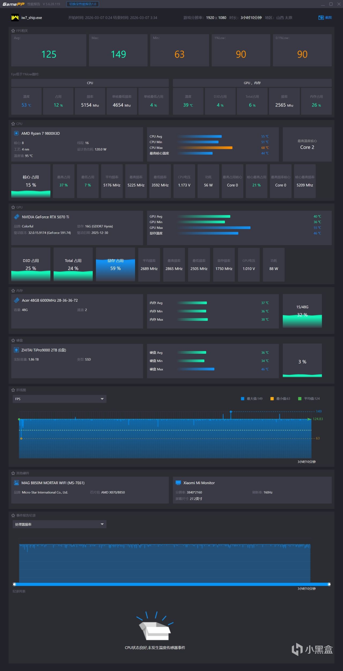The height and width of the screenshot is (671, 343).
Task: Click the 1%Low FPS card
Action: coord(241,50)
